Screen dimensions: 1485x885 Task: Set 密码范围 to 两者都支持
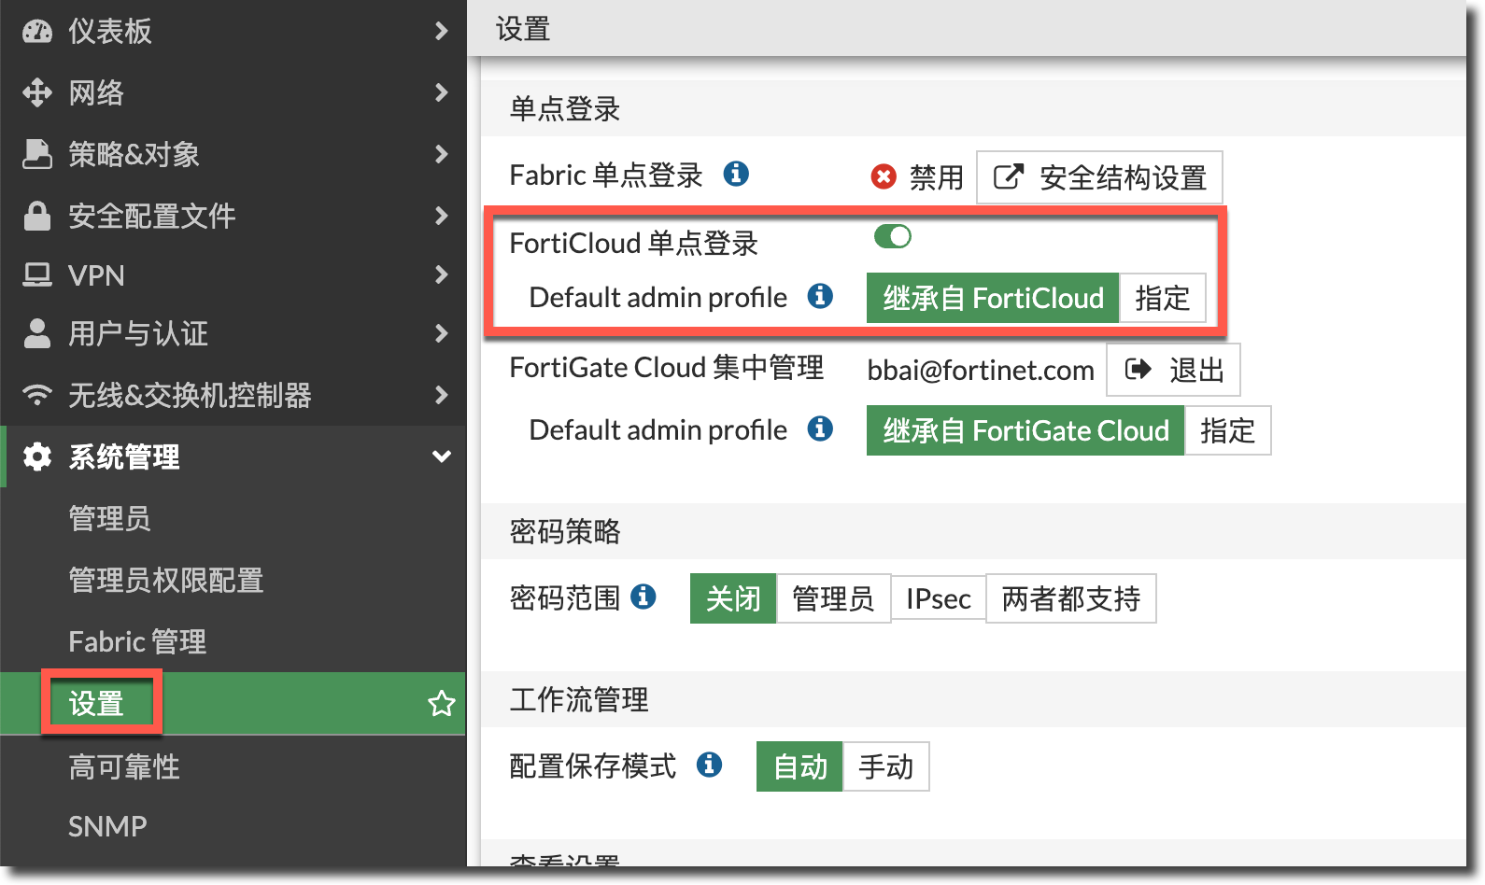1071,598
